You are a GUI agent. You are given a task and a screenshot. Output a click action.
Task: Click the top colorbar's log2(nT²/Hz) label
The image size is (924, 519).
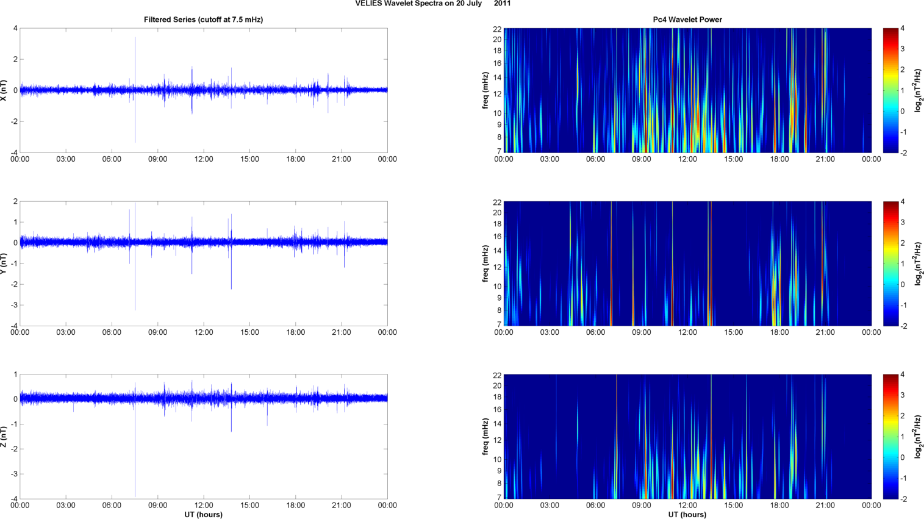click(918, 90)
